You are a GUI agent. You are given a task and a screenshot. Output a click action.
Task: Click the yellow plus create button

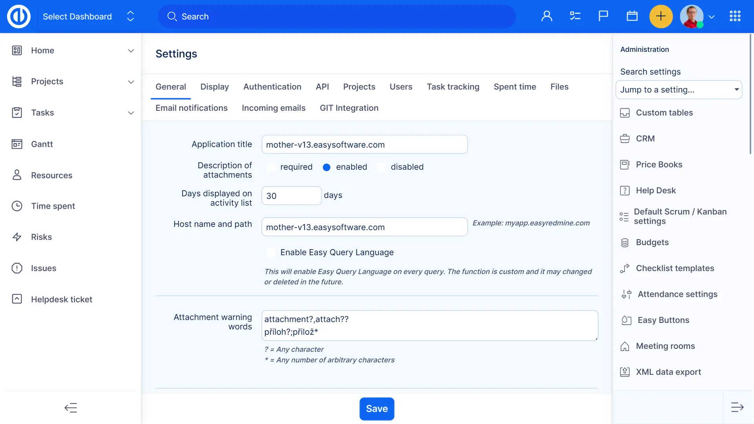tap(661, 16)
